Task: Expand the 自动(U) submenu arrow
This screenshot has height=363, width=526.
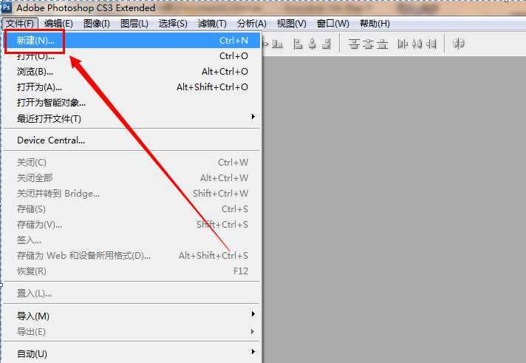Action: click(x=253, y=352)
